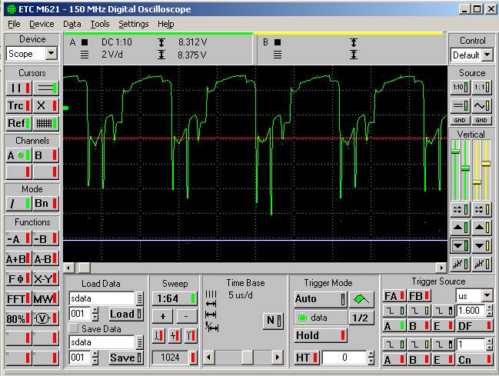Toggle channel B in Channels panel

tap(45, 155)
